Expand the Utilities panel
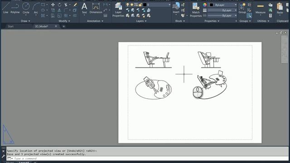290x163 pixels. [x=263, y=21]
